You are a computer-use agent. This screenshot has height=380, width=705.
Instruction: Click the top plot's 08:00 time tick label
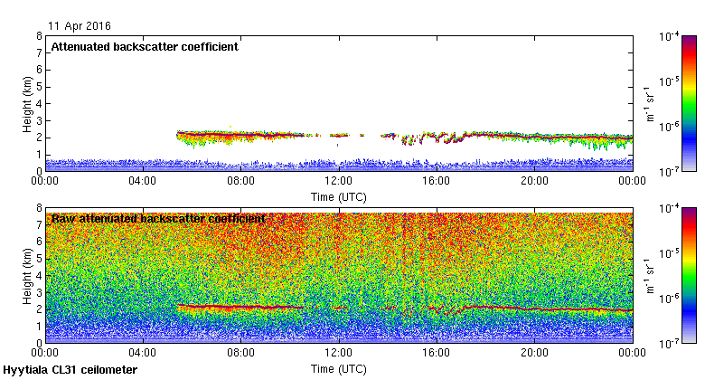241,181
